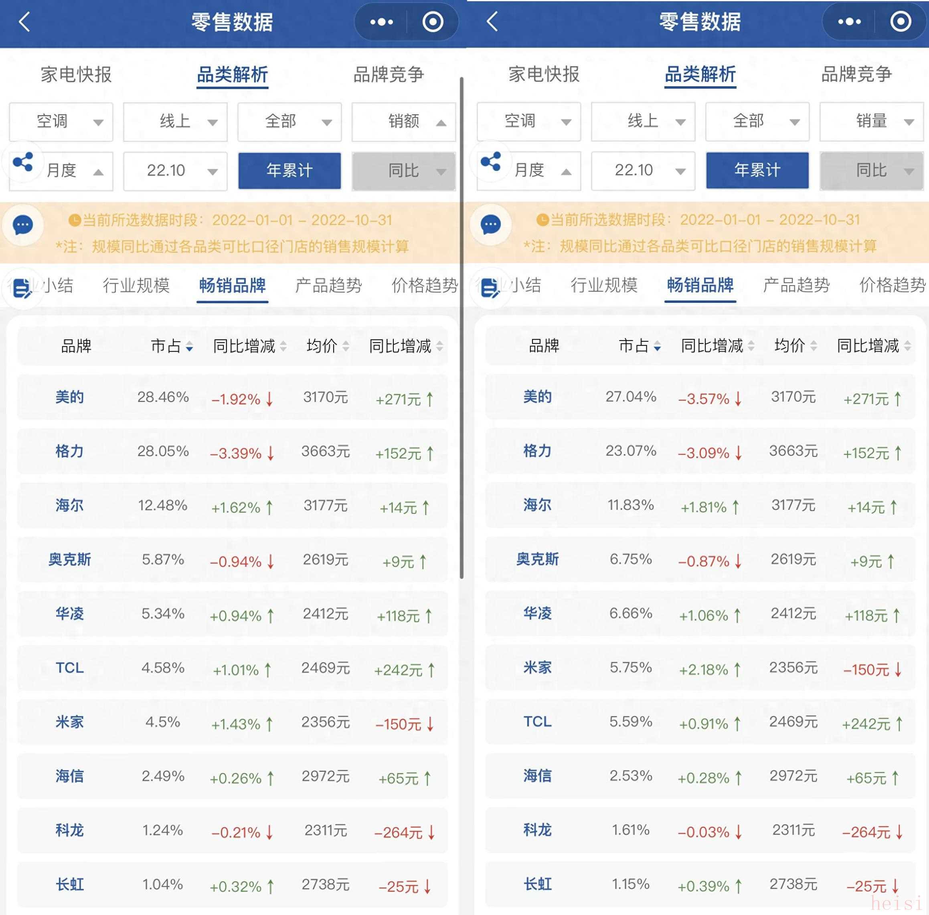This screenshot has height=915, width=929.
Task: Open 长虹 brand link in right table
Action: pyautogui.click(x=538, y=884)
